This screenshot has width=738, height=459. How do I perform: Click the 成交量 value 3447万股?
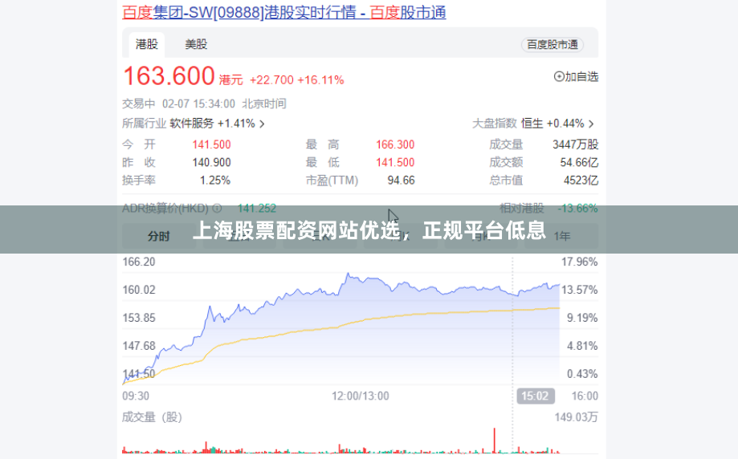575,145
